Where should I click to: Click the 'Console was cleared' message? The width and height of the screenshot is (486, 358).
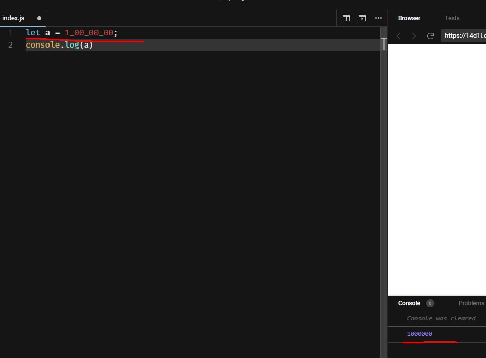441,318
